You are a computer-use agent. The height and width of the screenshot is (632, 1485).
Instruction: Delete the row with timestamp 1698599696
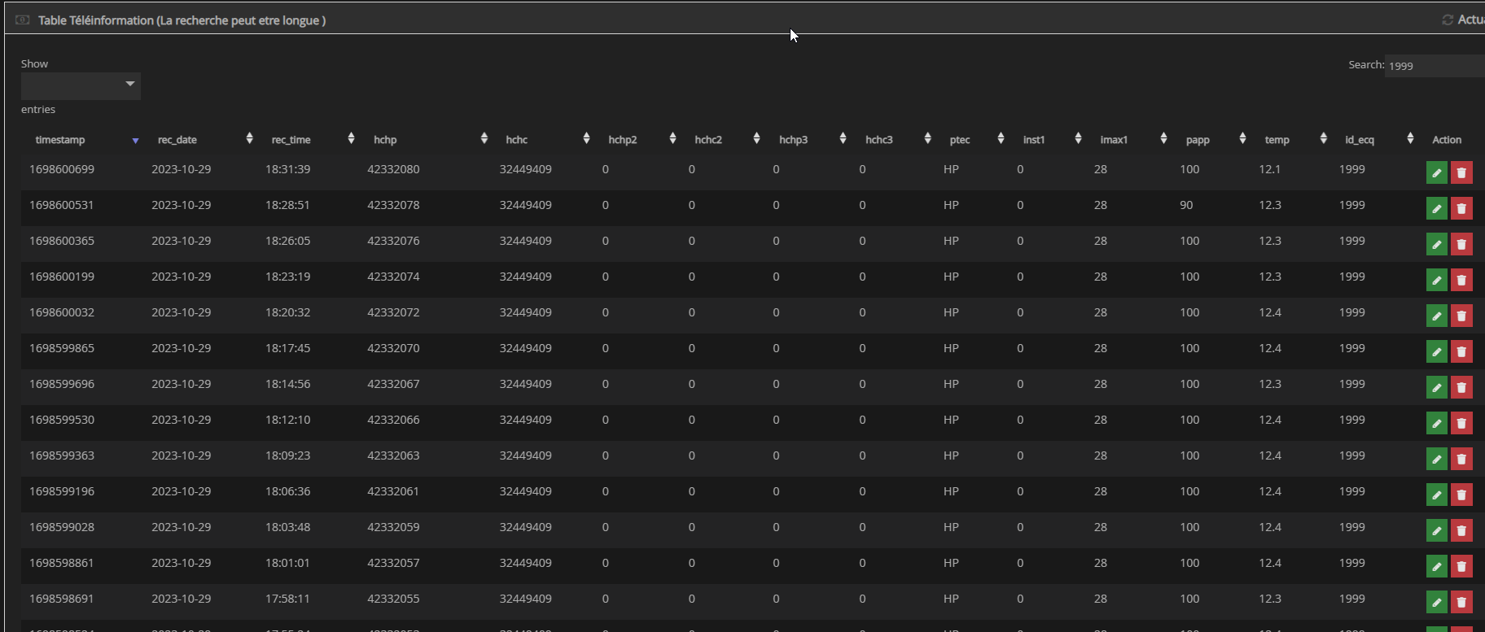1461,387
